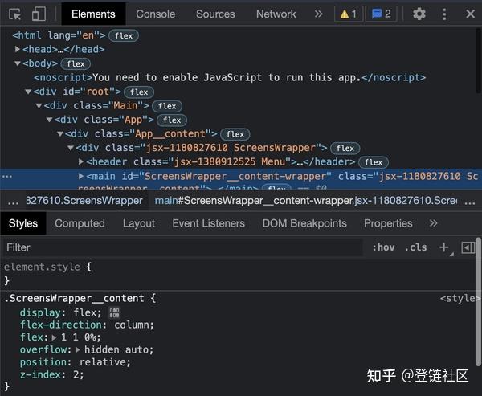
Task: Edit the z-index value 2
Action: click(x=76, y=374)
